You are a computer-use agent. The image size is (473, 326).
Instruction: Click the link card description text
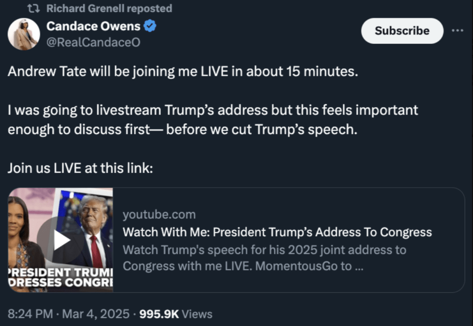264,258
